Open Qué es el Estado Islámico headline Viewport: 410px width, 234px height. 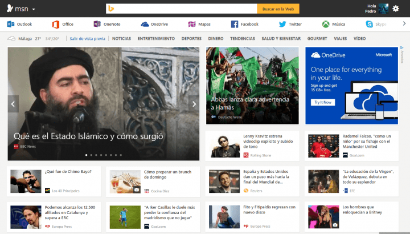[88, 136]
